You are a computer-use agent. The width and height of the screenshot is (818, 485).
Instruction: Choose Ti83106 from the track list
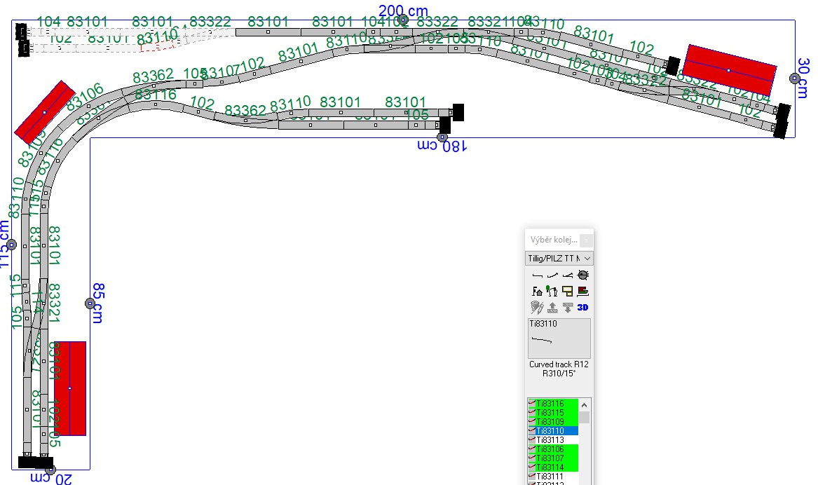click(x=553, y=449)
